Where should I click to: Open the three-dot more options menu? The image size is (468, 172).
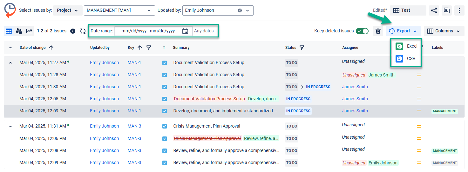[x=459, y=10]
